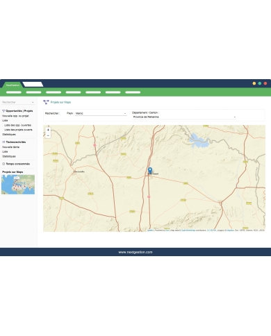
Task: Open the world map thumbnail in sidebar
Action: click(x=18, y=185)
